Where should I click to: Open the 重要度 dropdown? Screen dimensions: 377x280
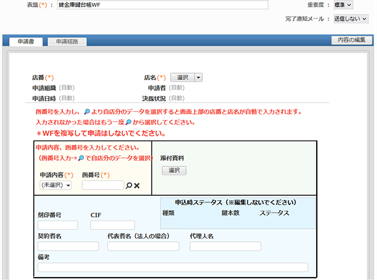(343, 4)
